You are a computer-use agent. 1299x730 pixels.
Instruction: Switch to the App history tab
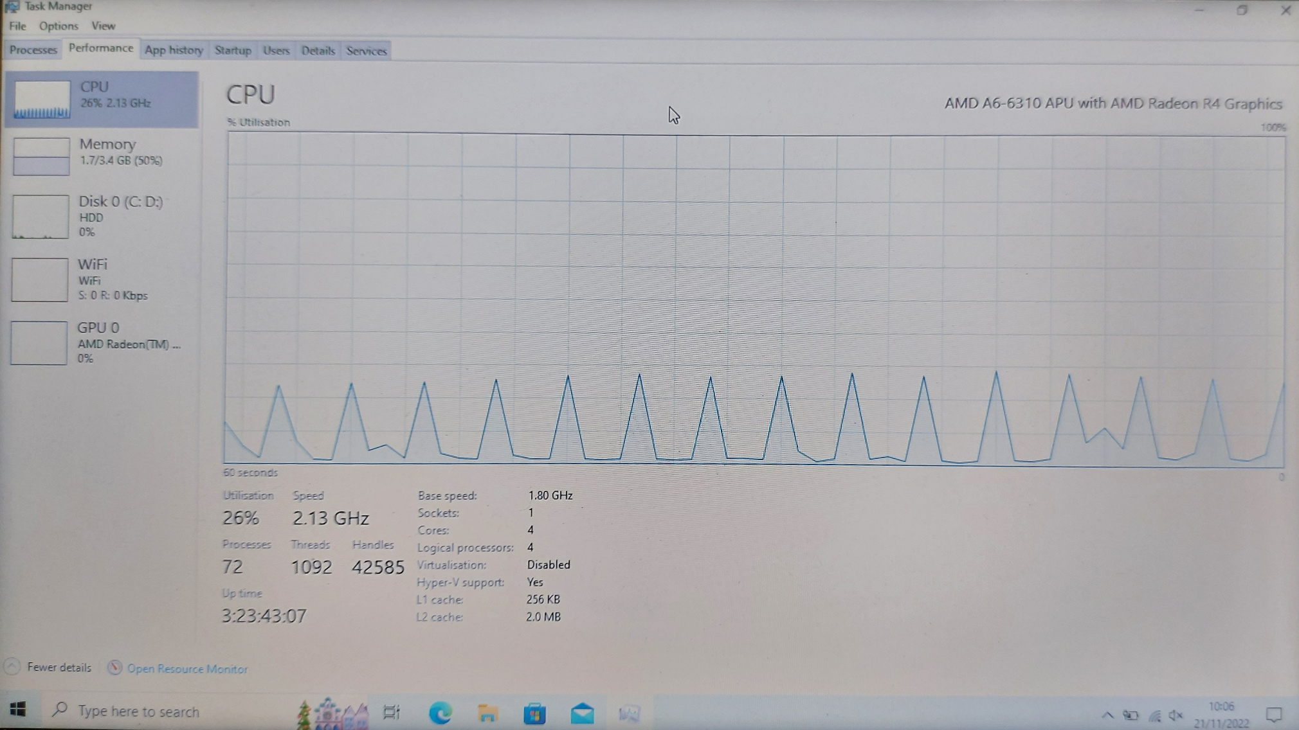174,50
